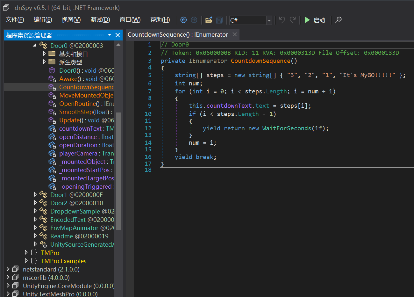Click the open file folder icon
Image resolution: width=414 pixels, height=297 pixels.
[x=209, y=20]
